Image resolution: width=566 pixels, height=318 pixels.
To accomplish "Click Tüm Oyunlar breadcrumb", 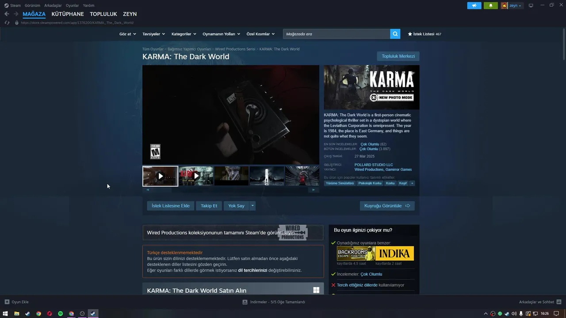I will (x=153, y=49).
